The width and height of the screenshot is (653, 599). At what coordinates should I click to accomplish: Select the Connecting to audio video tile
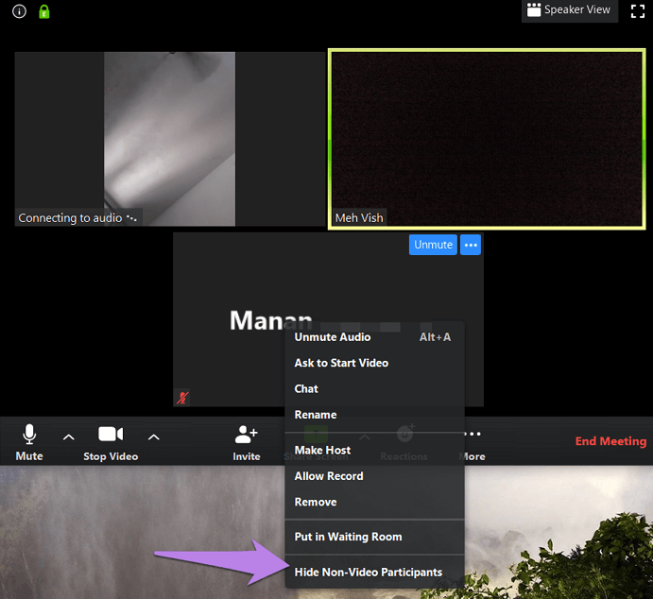(169, 139)
